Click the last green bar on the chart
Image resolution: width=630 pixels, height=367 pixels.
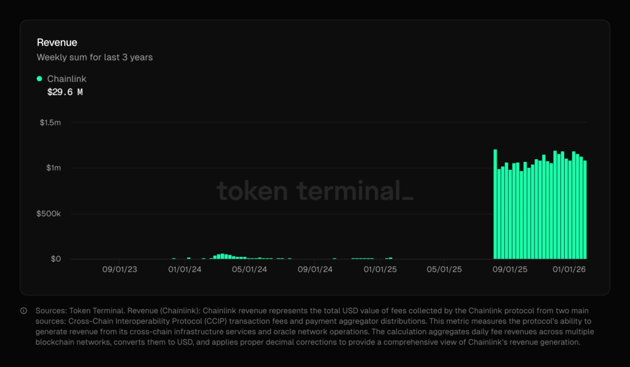click(584, 210)
